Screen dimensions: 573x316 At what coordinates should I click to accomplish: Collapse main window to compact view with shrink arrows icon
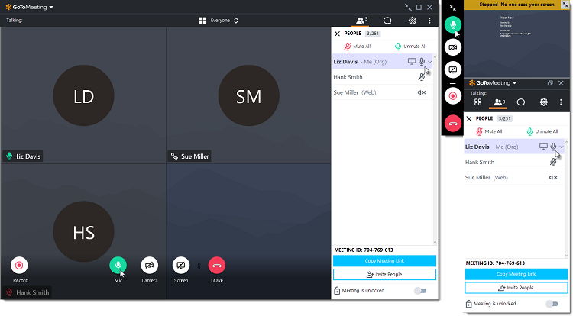click(408, 7)
